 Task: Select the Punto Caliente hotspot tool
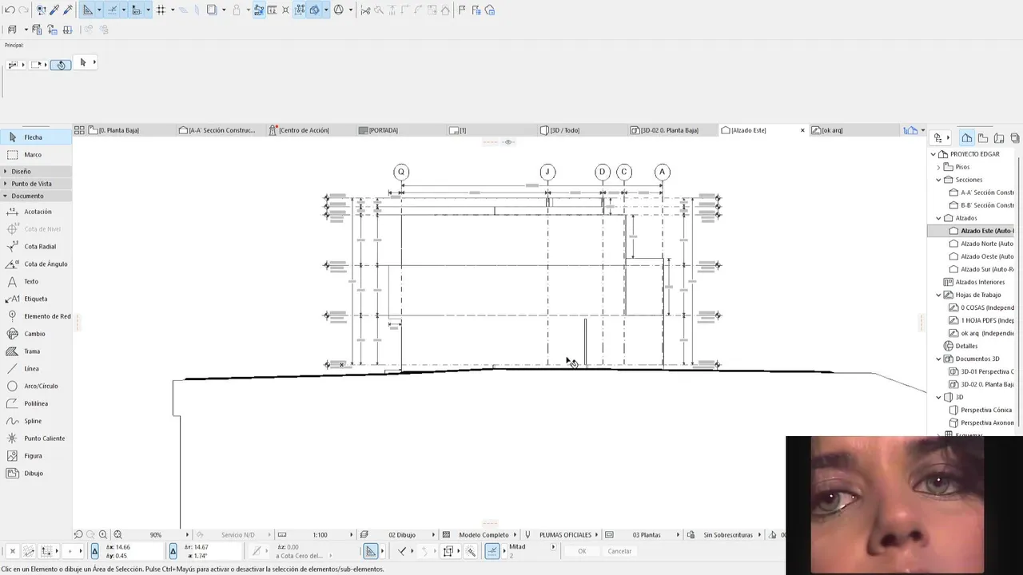(36, 438)
